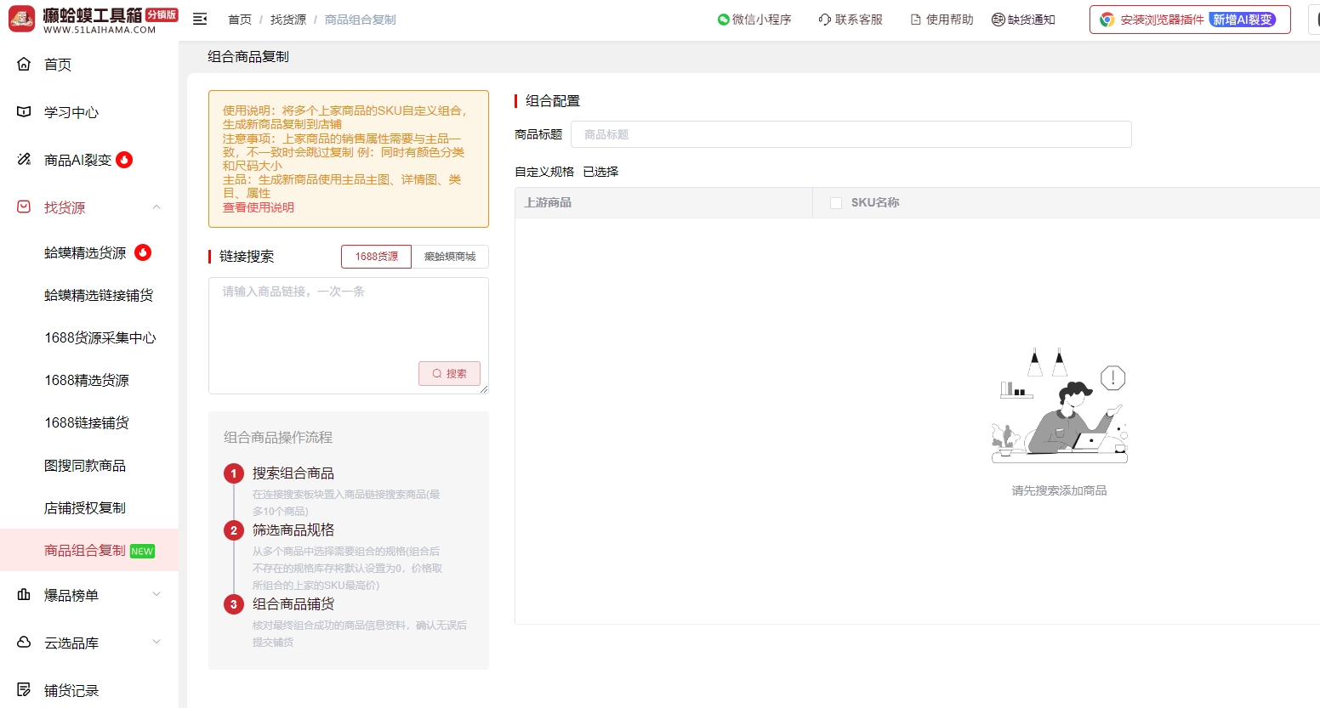Screen dimensions: 1320x708
Task: Focus the product link textarea
Action: point(349,336)
